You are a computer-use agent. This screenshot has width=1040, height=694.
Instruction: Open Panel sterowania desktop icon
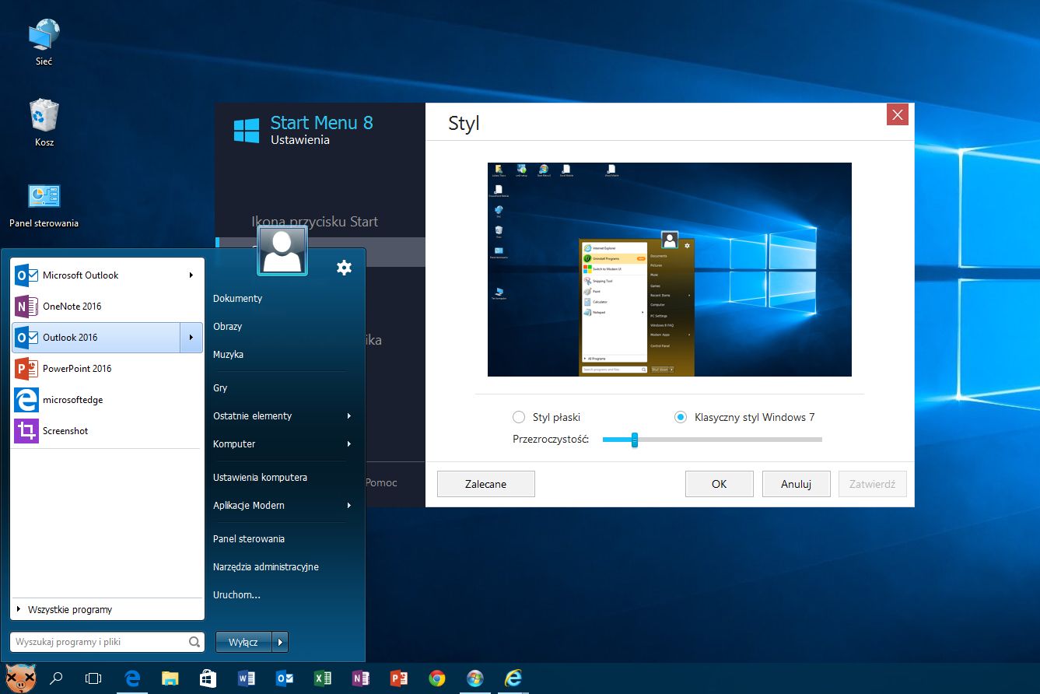coord(44,205)
